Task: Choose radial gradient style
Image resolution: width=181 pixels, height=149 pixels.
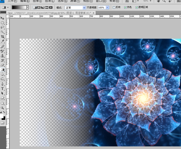Action: point(39,8)
